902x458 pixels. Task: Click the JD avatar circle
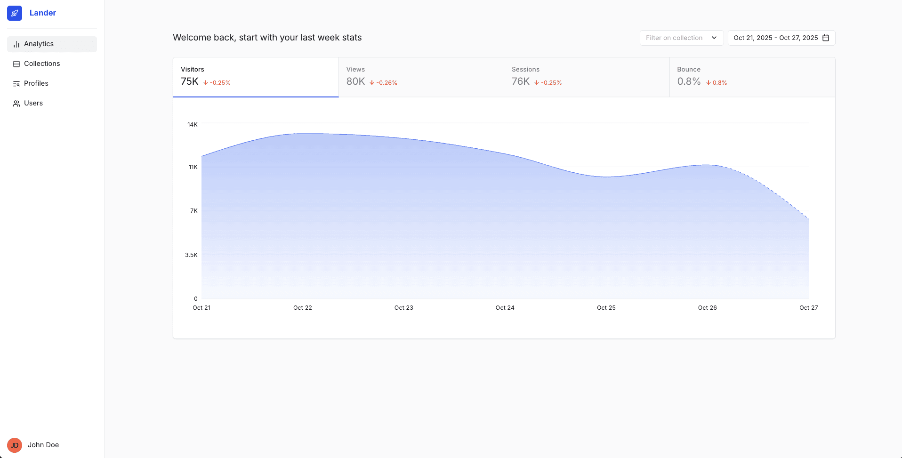point(15,445)
